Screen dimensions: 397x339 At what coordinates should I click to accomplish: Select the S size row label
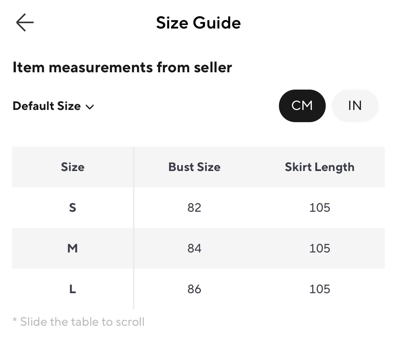[73, 208]
